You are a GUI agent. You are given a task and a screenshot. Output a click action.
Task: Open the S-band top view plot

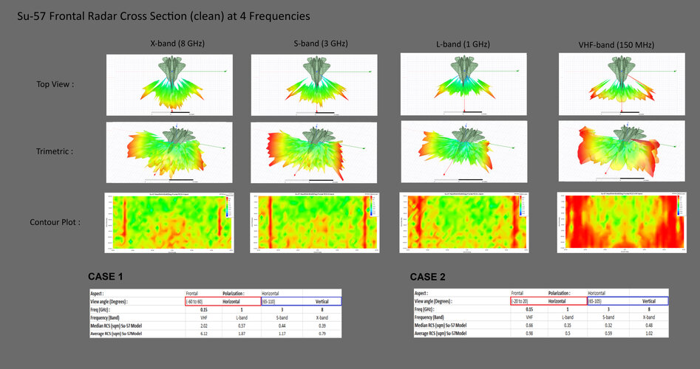tap(314, 85)
